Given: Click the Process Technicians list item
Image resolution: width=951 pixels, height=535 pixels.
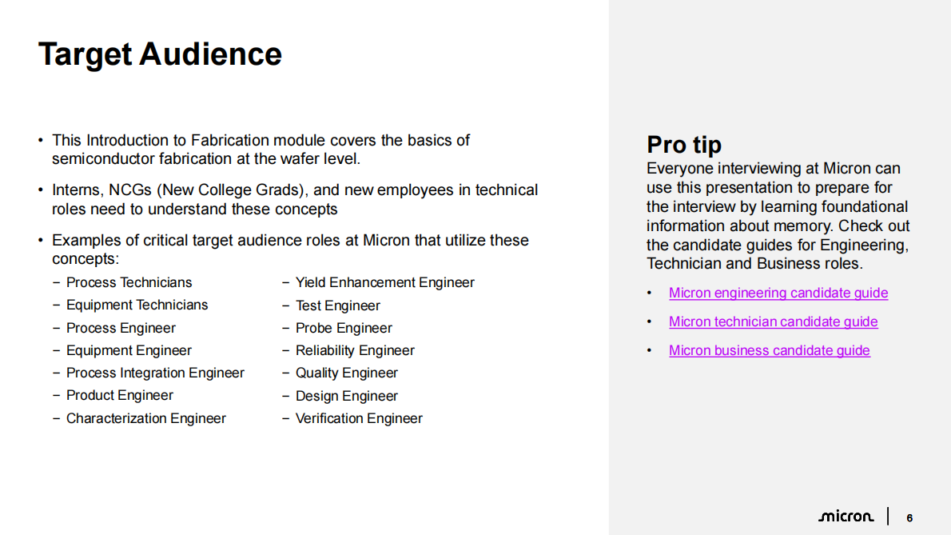Looking at the screenshot, I should click(x=129, y=282).
